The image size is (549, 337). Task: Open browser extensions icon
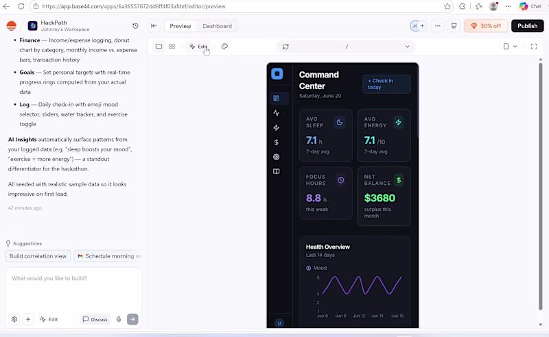click(x=463, y=6)
